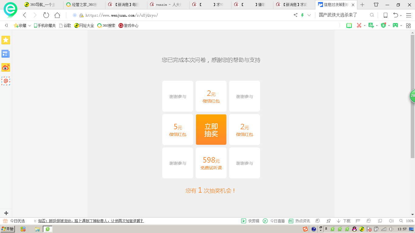Open the green book reading mode icon
415x233 pixels.
click(x=349, y=25)
